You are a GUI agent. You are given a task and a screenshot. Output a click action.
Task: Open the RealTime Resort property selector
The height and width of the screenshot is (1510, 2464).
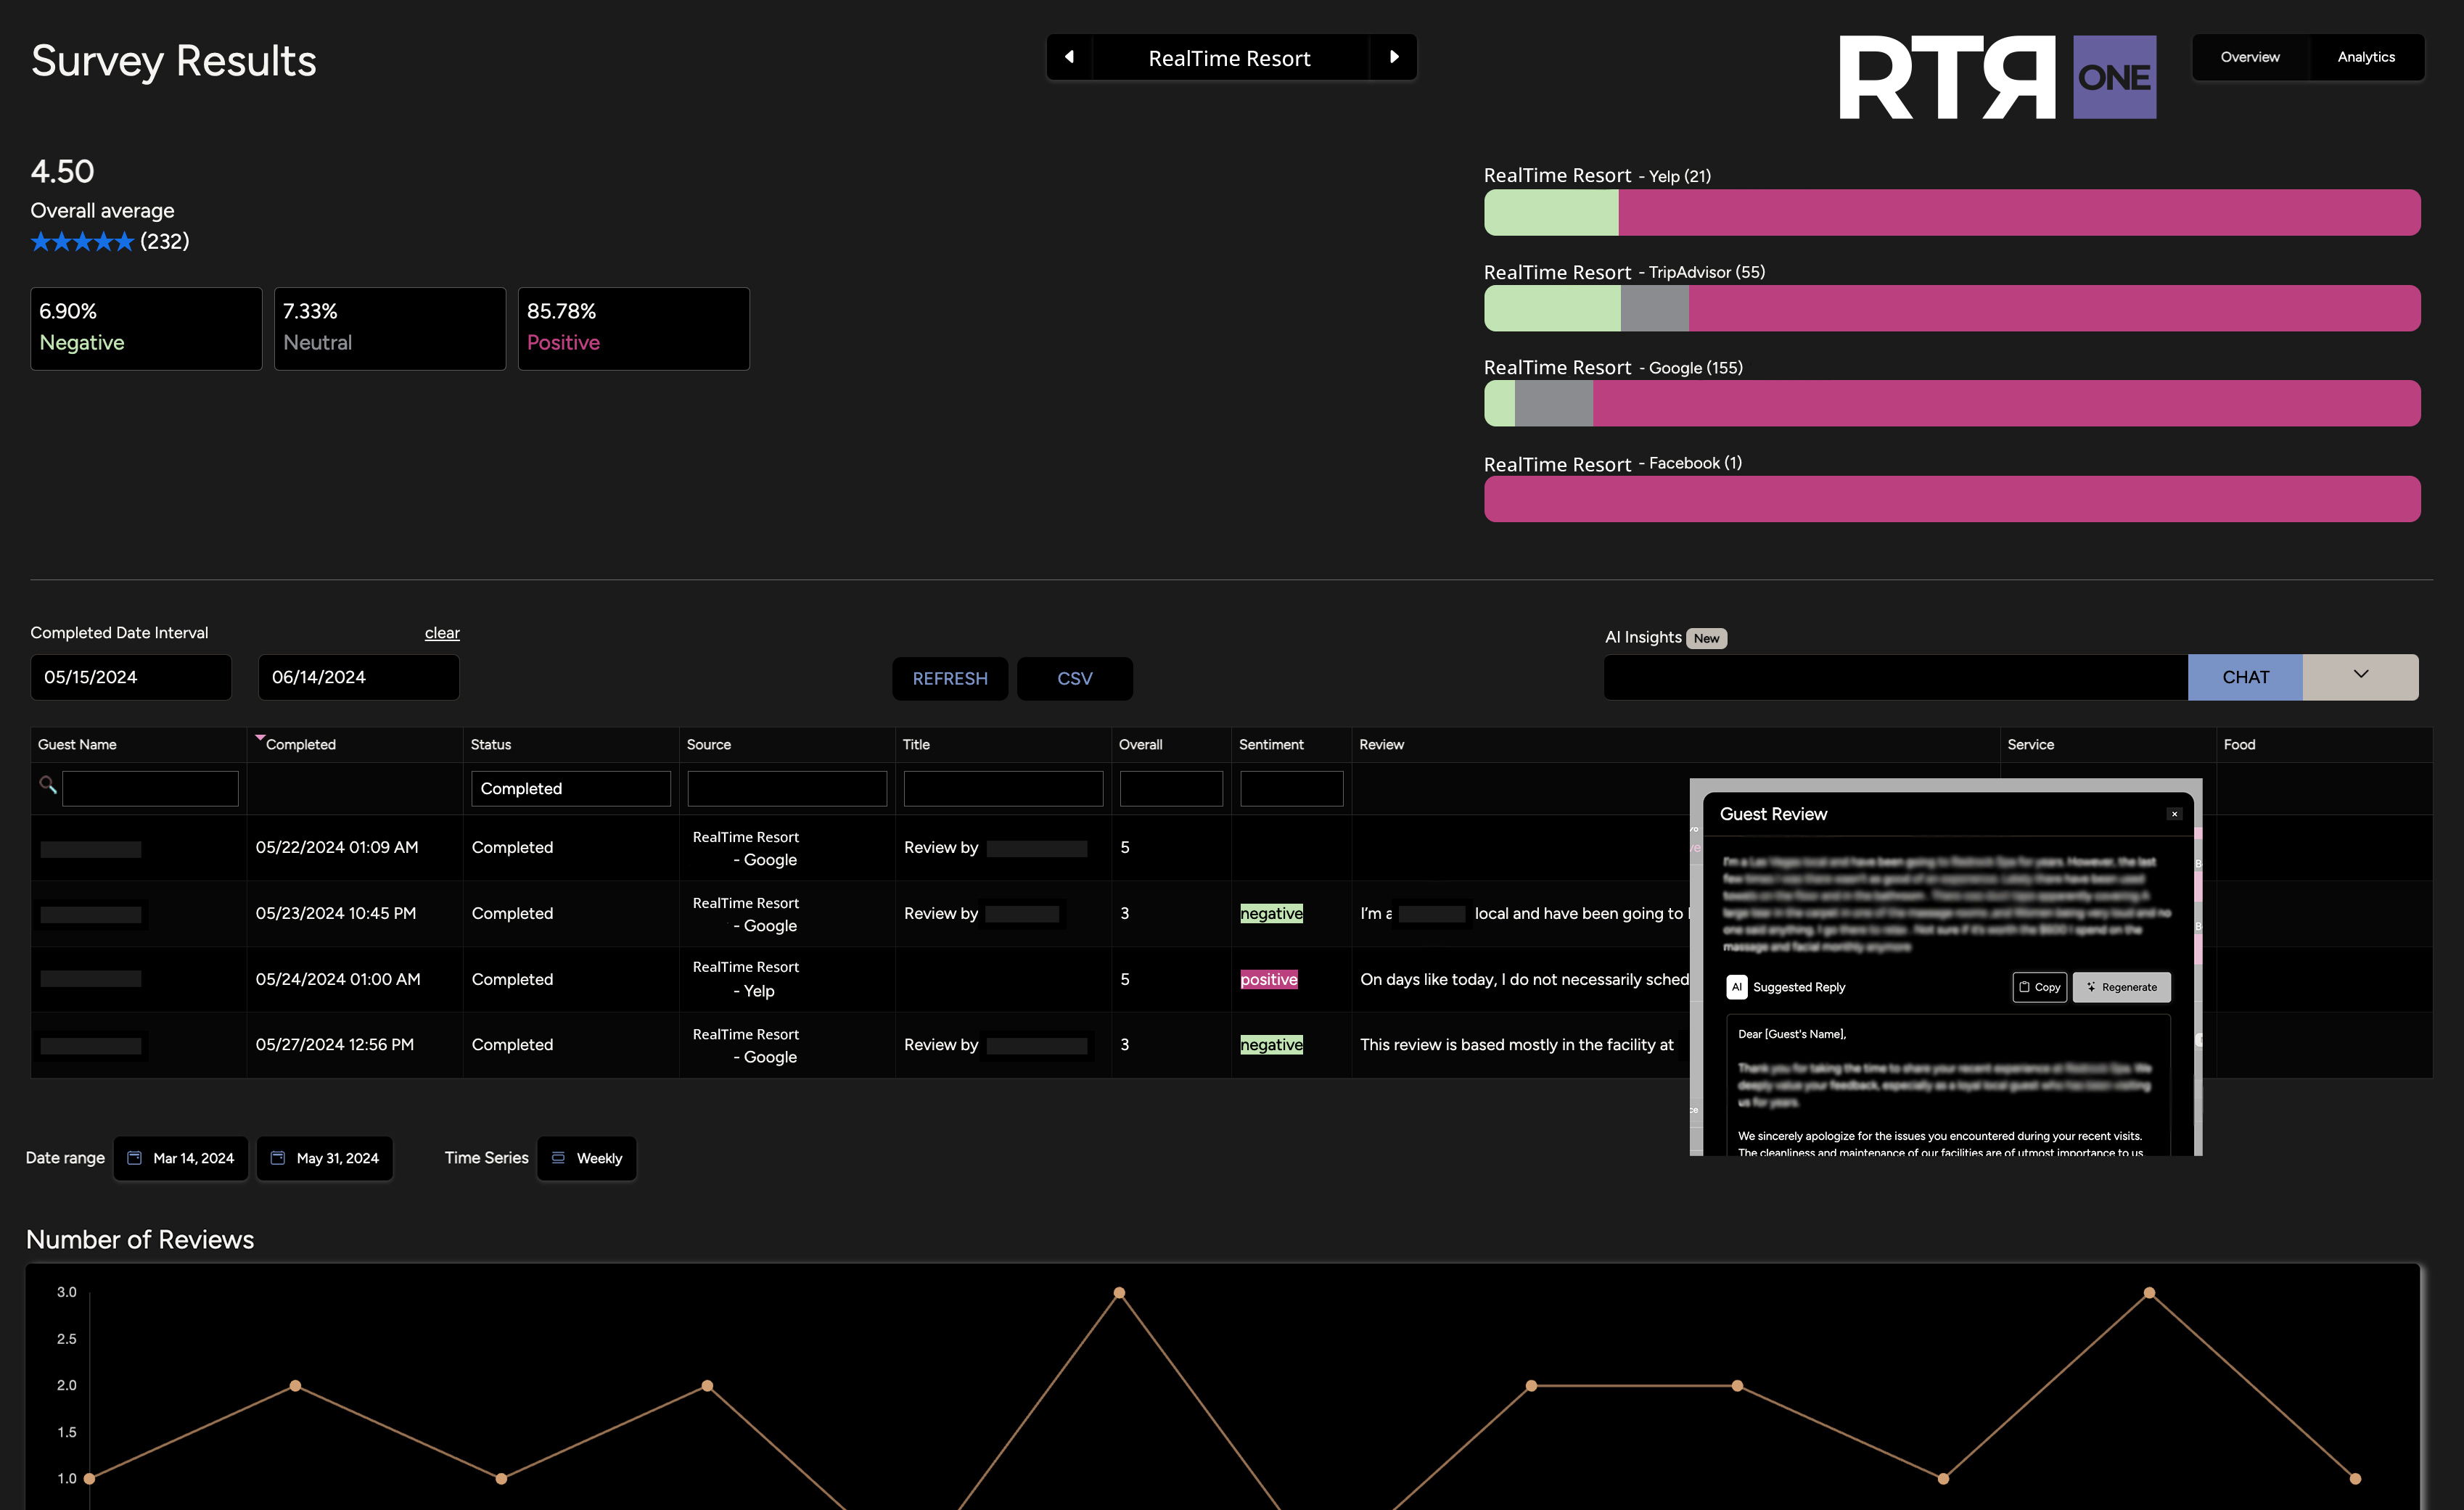tap(1230, 58)
